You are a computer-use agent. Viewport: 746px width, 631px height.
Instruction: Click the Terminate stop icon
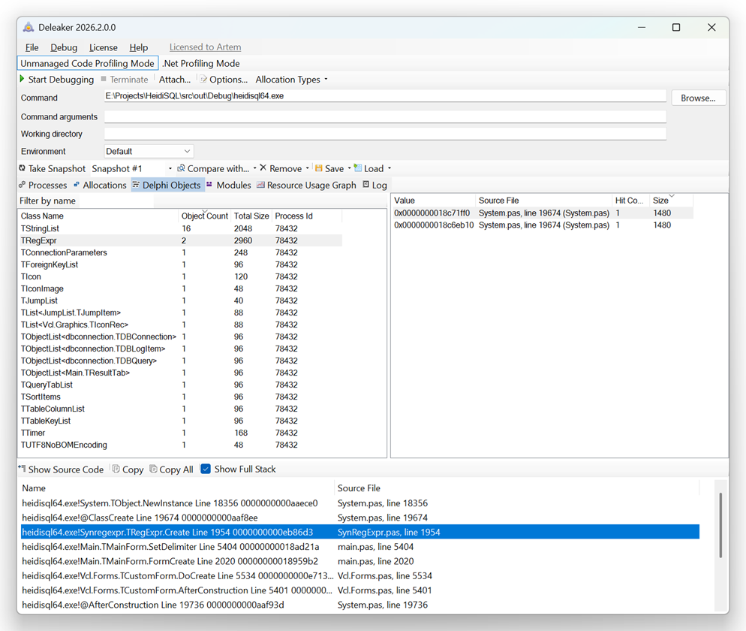(104, 79)
